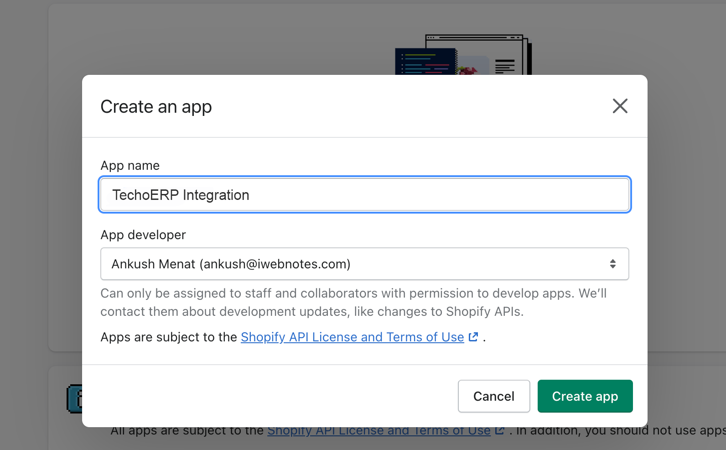726x450 pixels.
Task: Open background page Shopify API License link
Action: click(379, 431)
